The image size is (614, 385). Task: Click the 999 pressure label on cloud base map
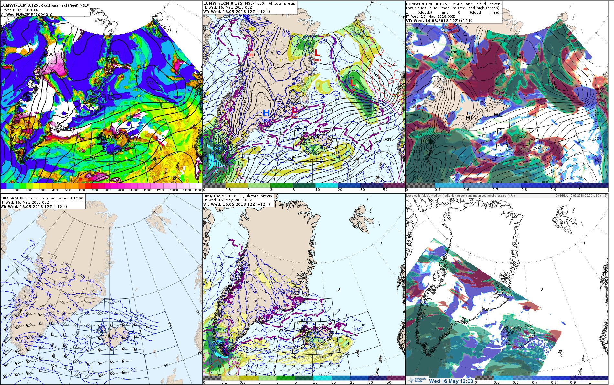(x=150, y=83)
